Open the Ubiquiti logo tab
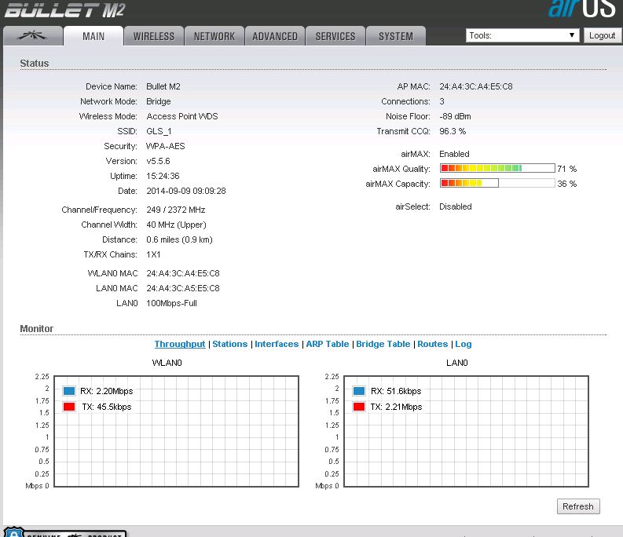Screen dimensions: 623x537 32,36
